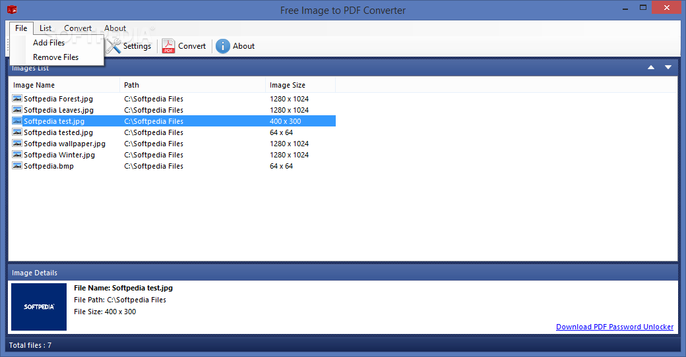Click file icon of Softpedia.bmp
This screenshot has width=686, height=357.
point(17,165)
